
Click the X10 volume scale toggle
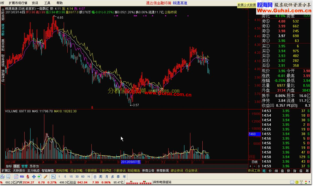(252, 157)
